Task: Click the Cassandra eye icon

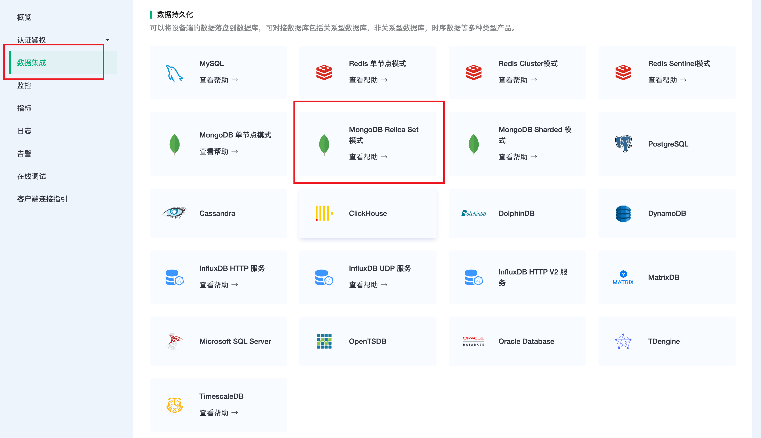Action: [174, 213]
